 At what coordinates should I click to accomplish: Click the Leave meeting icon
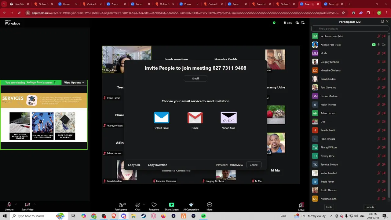point(301,205)
